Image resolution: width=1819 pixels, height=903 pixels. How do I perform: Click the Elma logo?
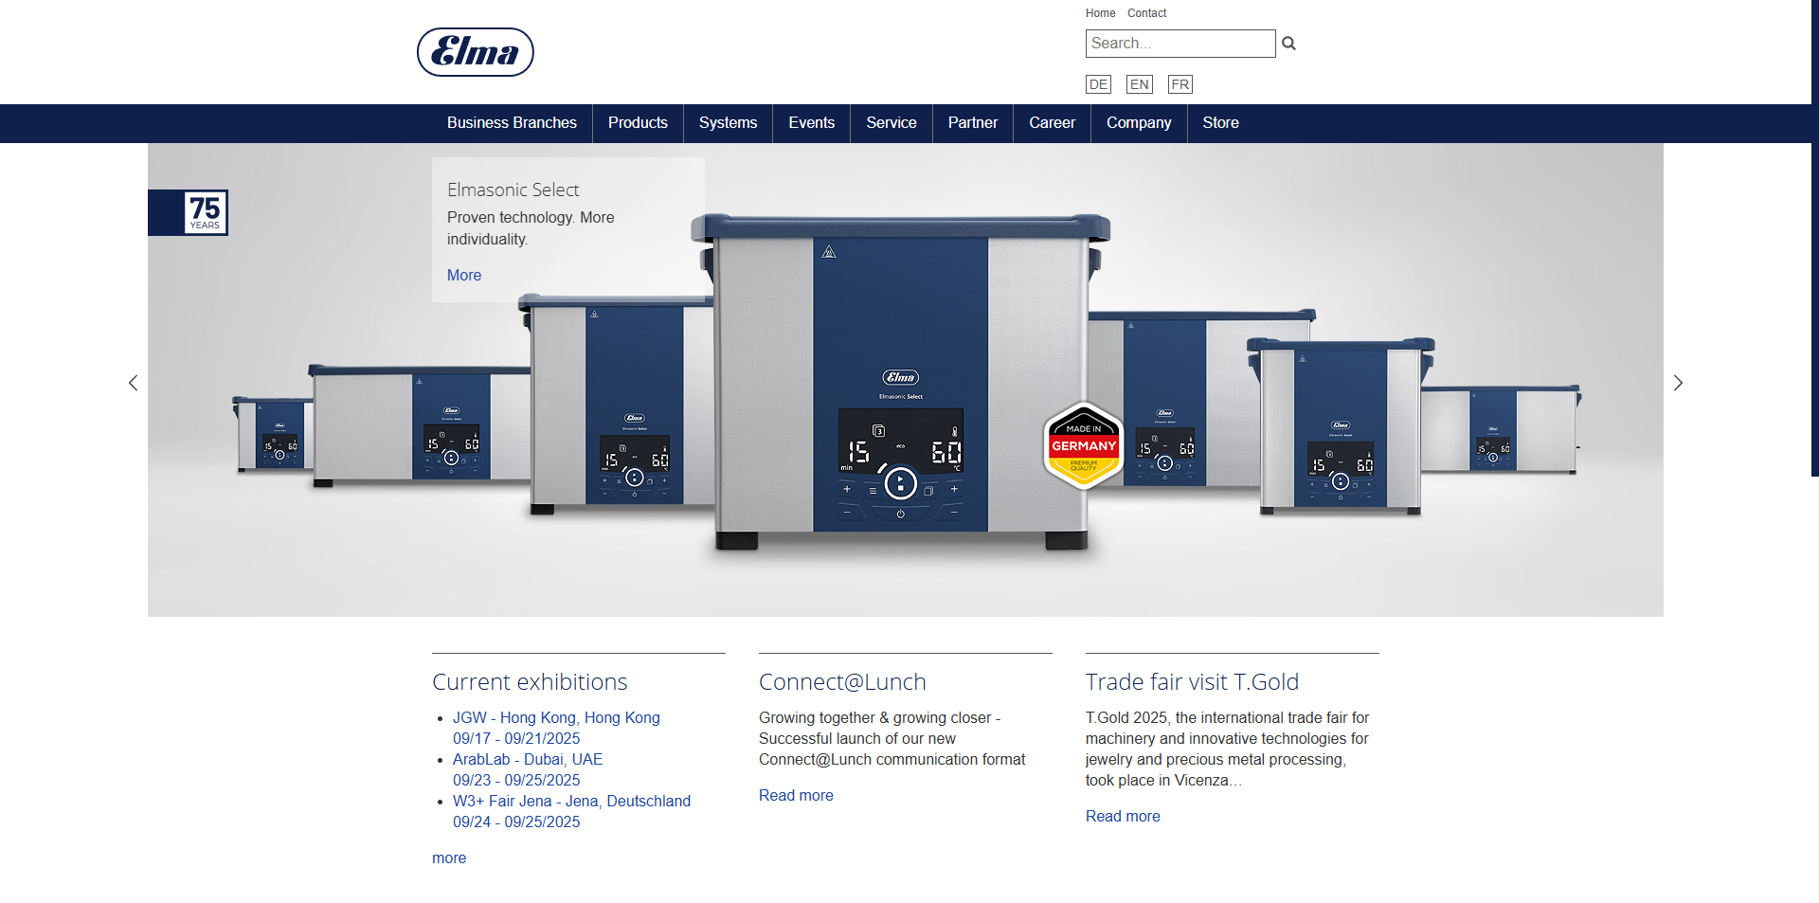(476, 52)
